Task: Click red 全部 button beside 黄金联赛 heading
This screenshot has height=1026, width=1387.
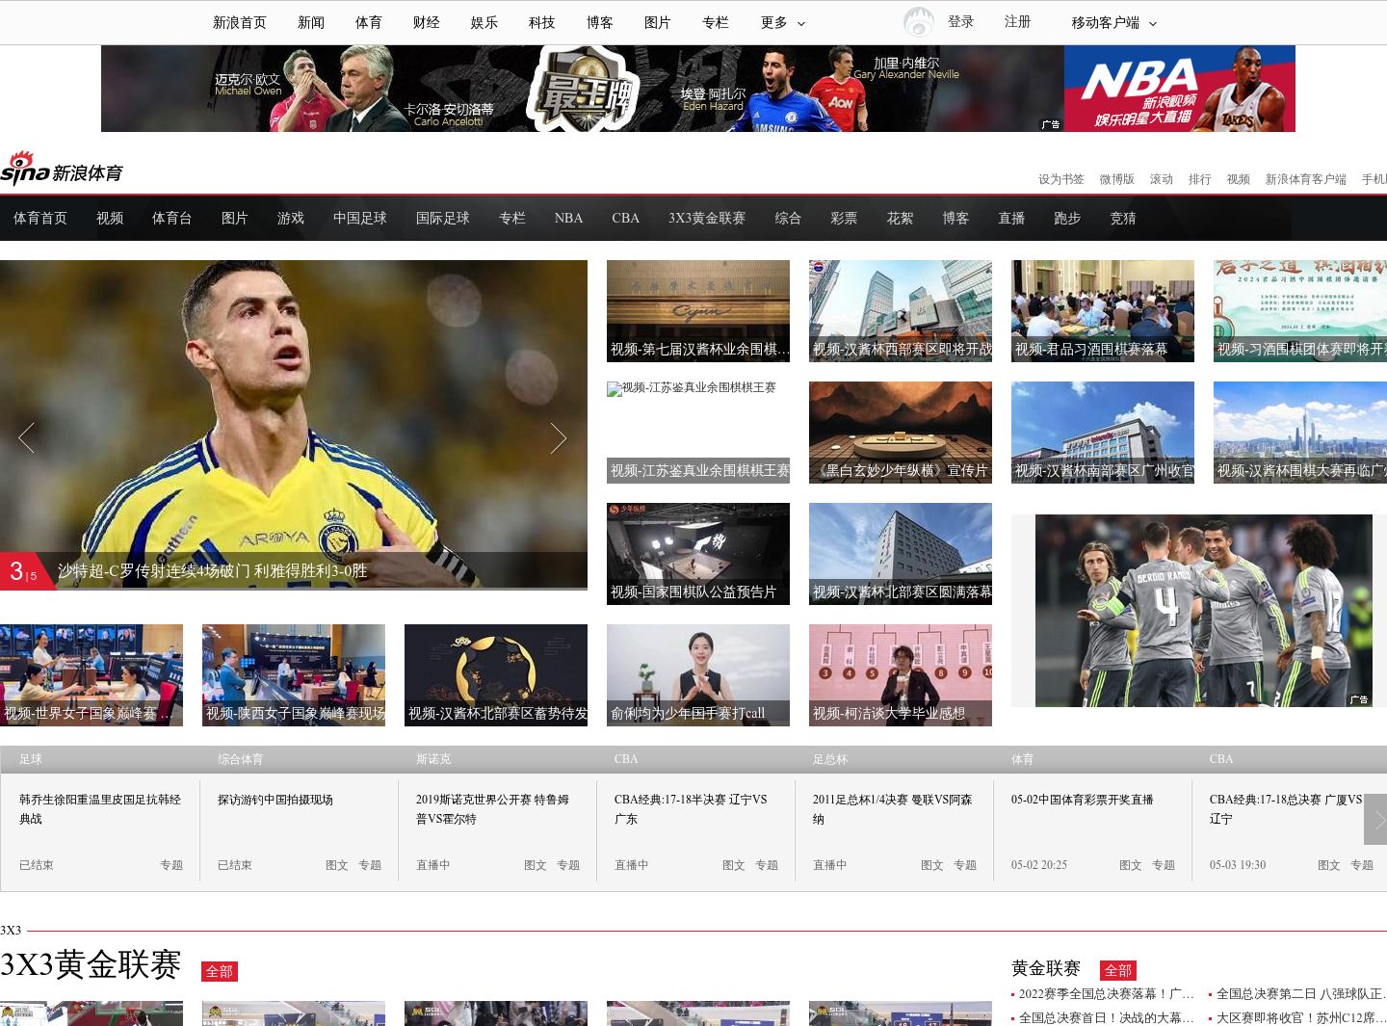Action: [1118, 970]
